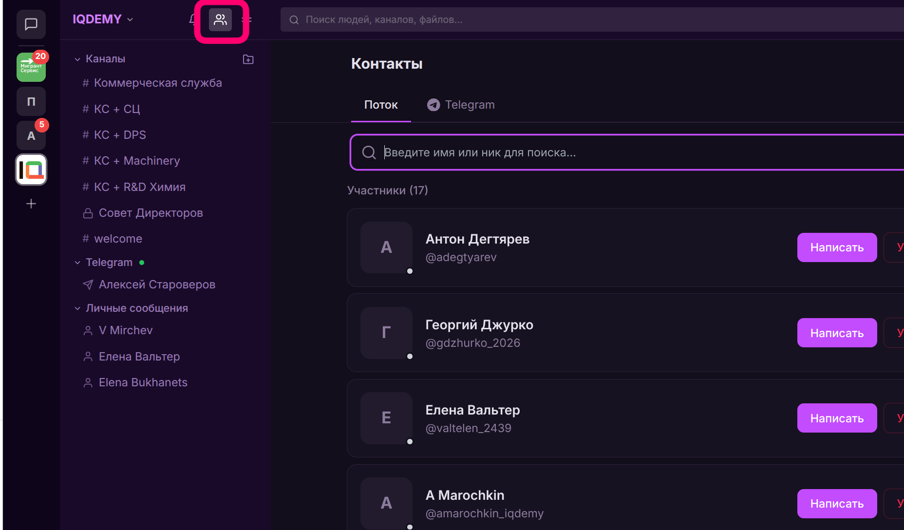
Task: Click Написать for Антон Дегтярев
Action: click(836, 247)
